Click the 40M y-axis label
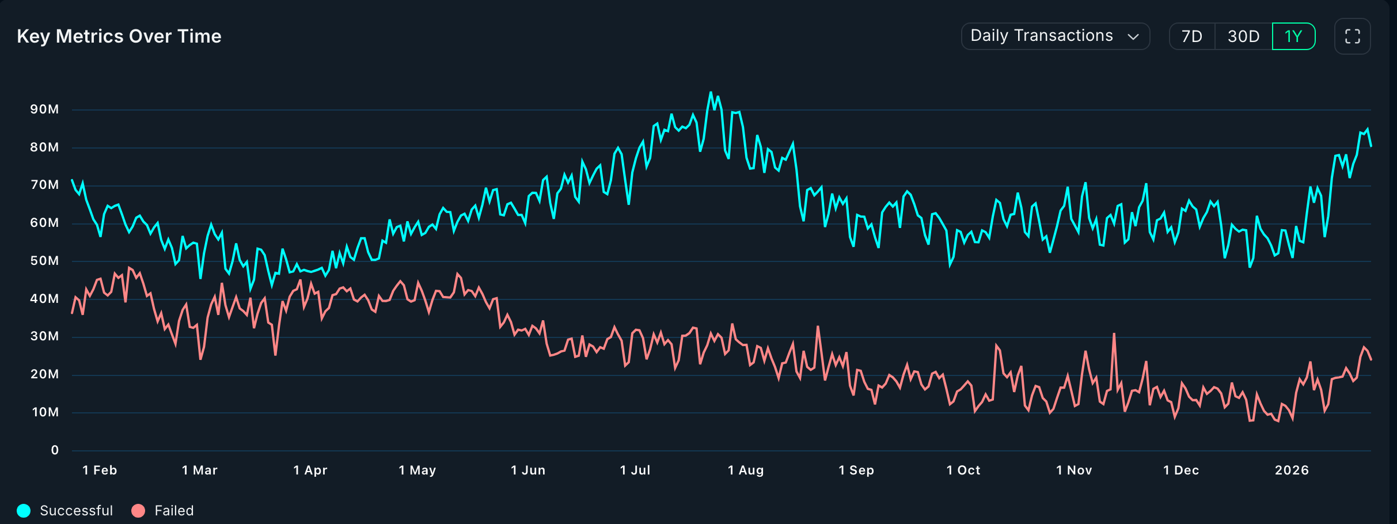The height and width of the screenshot is (524, 1397). (x=44, y=299)
